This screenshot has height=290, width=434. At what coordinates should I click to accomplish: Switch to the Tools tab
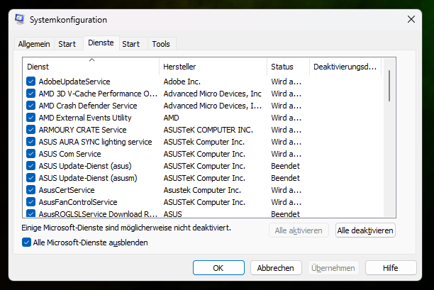[x=161, y=44]
